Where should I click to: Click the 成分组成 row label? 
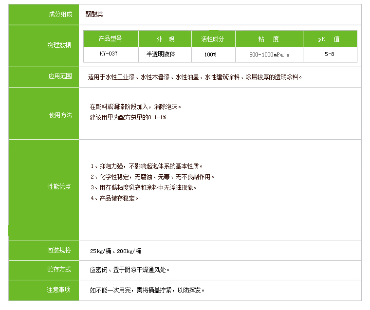point(59,15)
